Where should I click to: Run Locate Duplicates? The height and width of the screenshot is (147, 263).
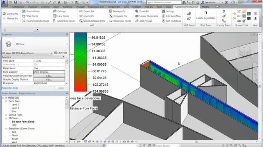[x=147, y=16]
